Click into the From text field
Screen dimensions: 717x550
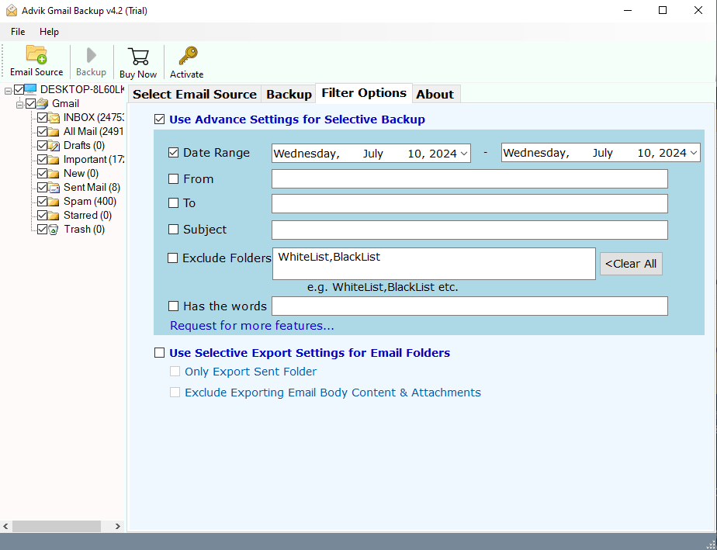click(x=469, y=178)
